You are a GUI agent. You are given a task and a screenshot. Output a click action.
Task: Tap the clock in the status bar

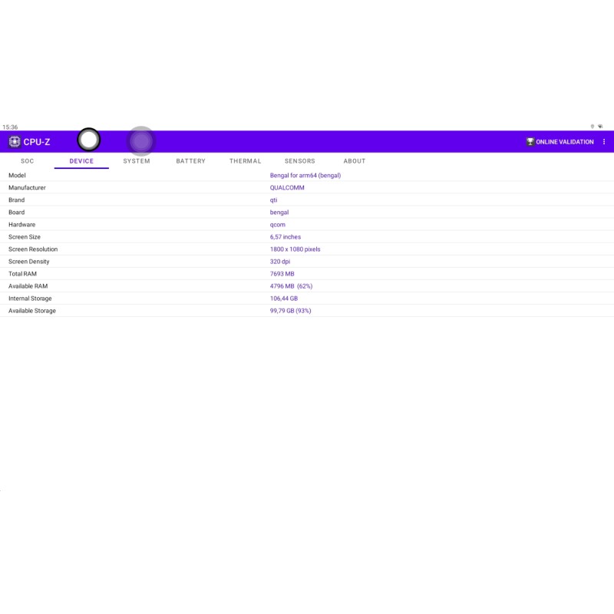click(10, 127)
